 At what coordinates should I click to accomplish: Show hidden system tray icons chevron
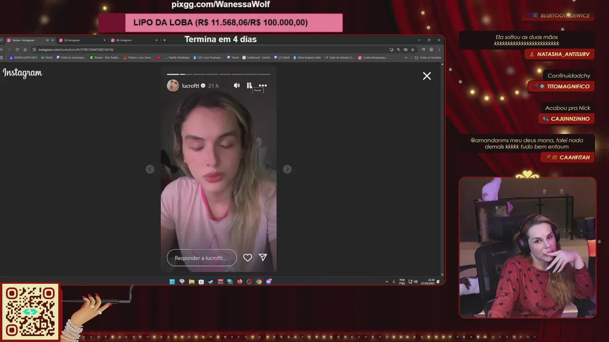click(x=387, y=282)
